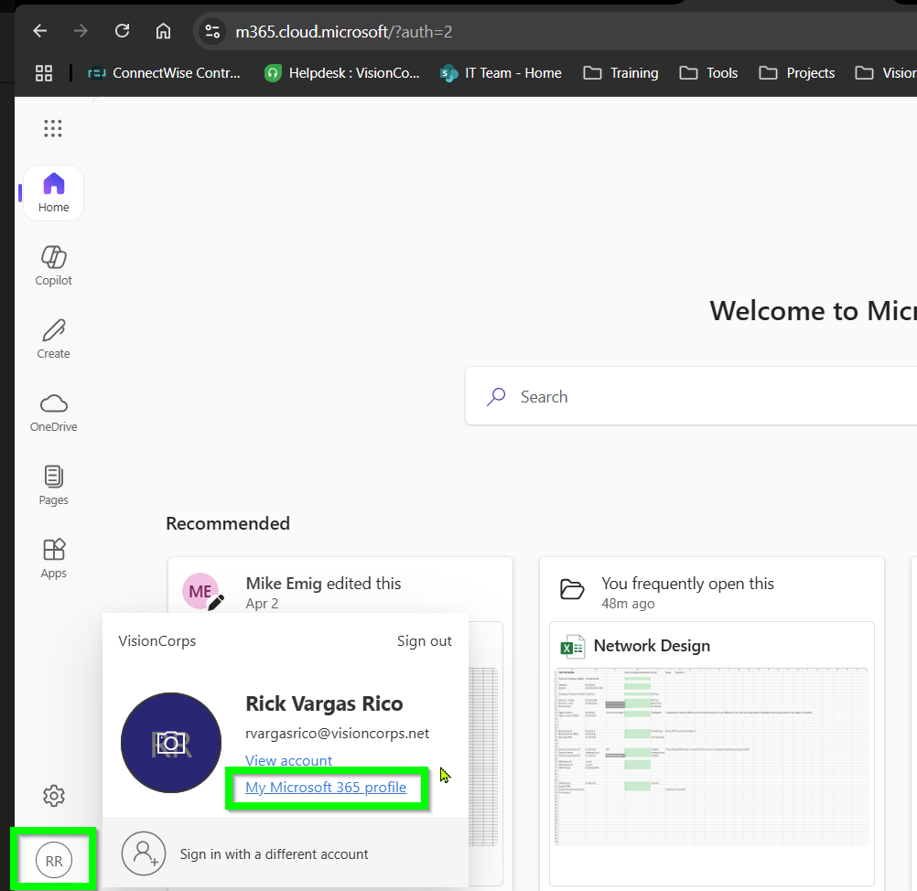Open OneDrive from the sidebar
The height and width of the screenshot is (891, 917).
click(x=53, y=412)
